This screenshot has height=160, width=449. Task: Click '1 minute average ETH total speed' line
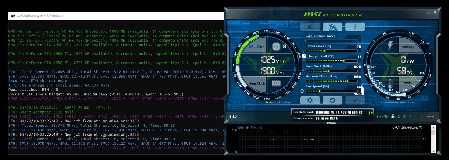[59, 85]
